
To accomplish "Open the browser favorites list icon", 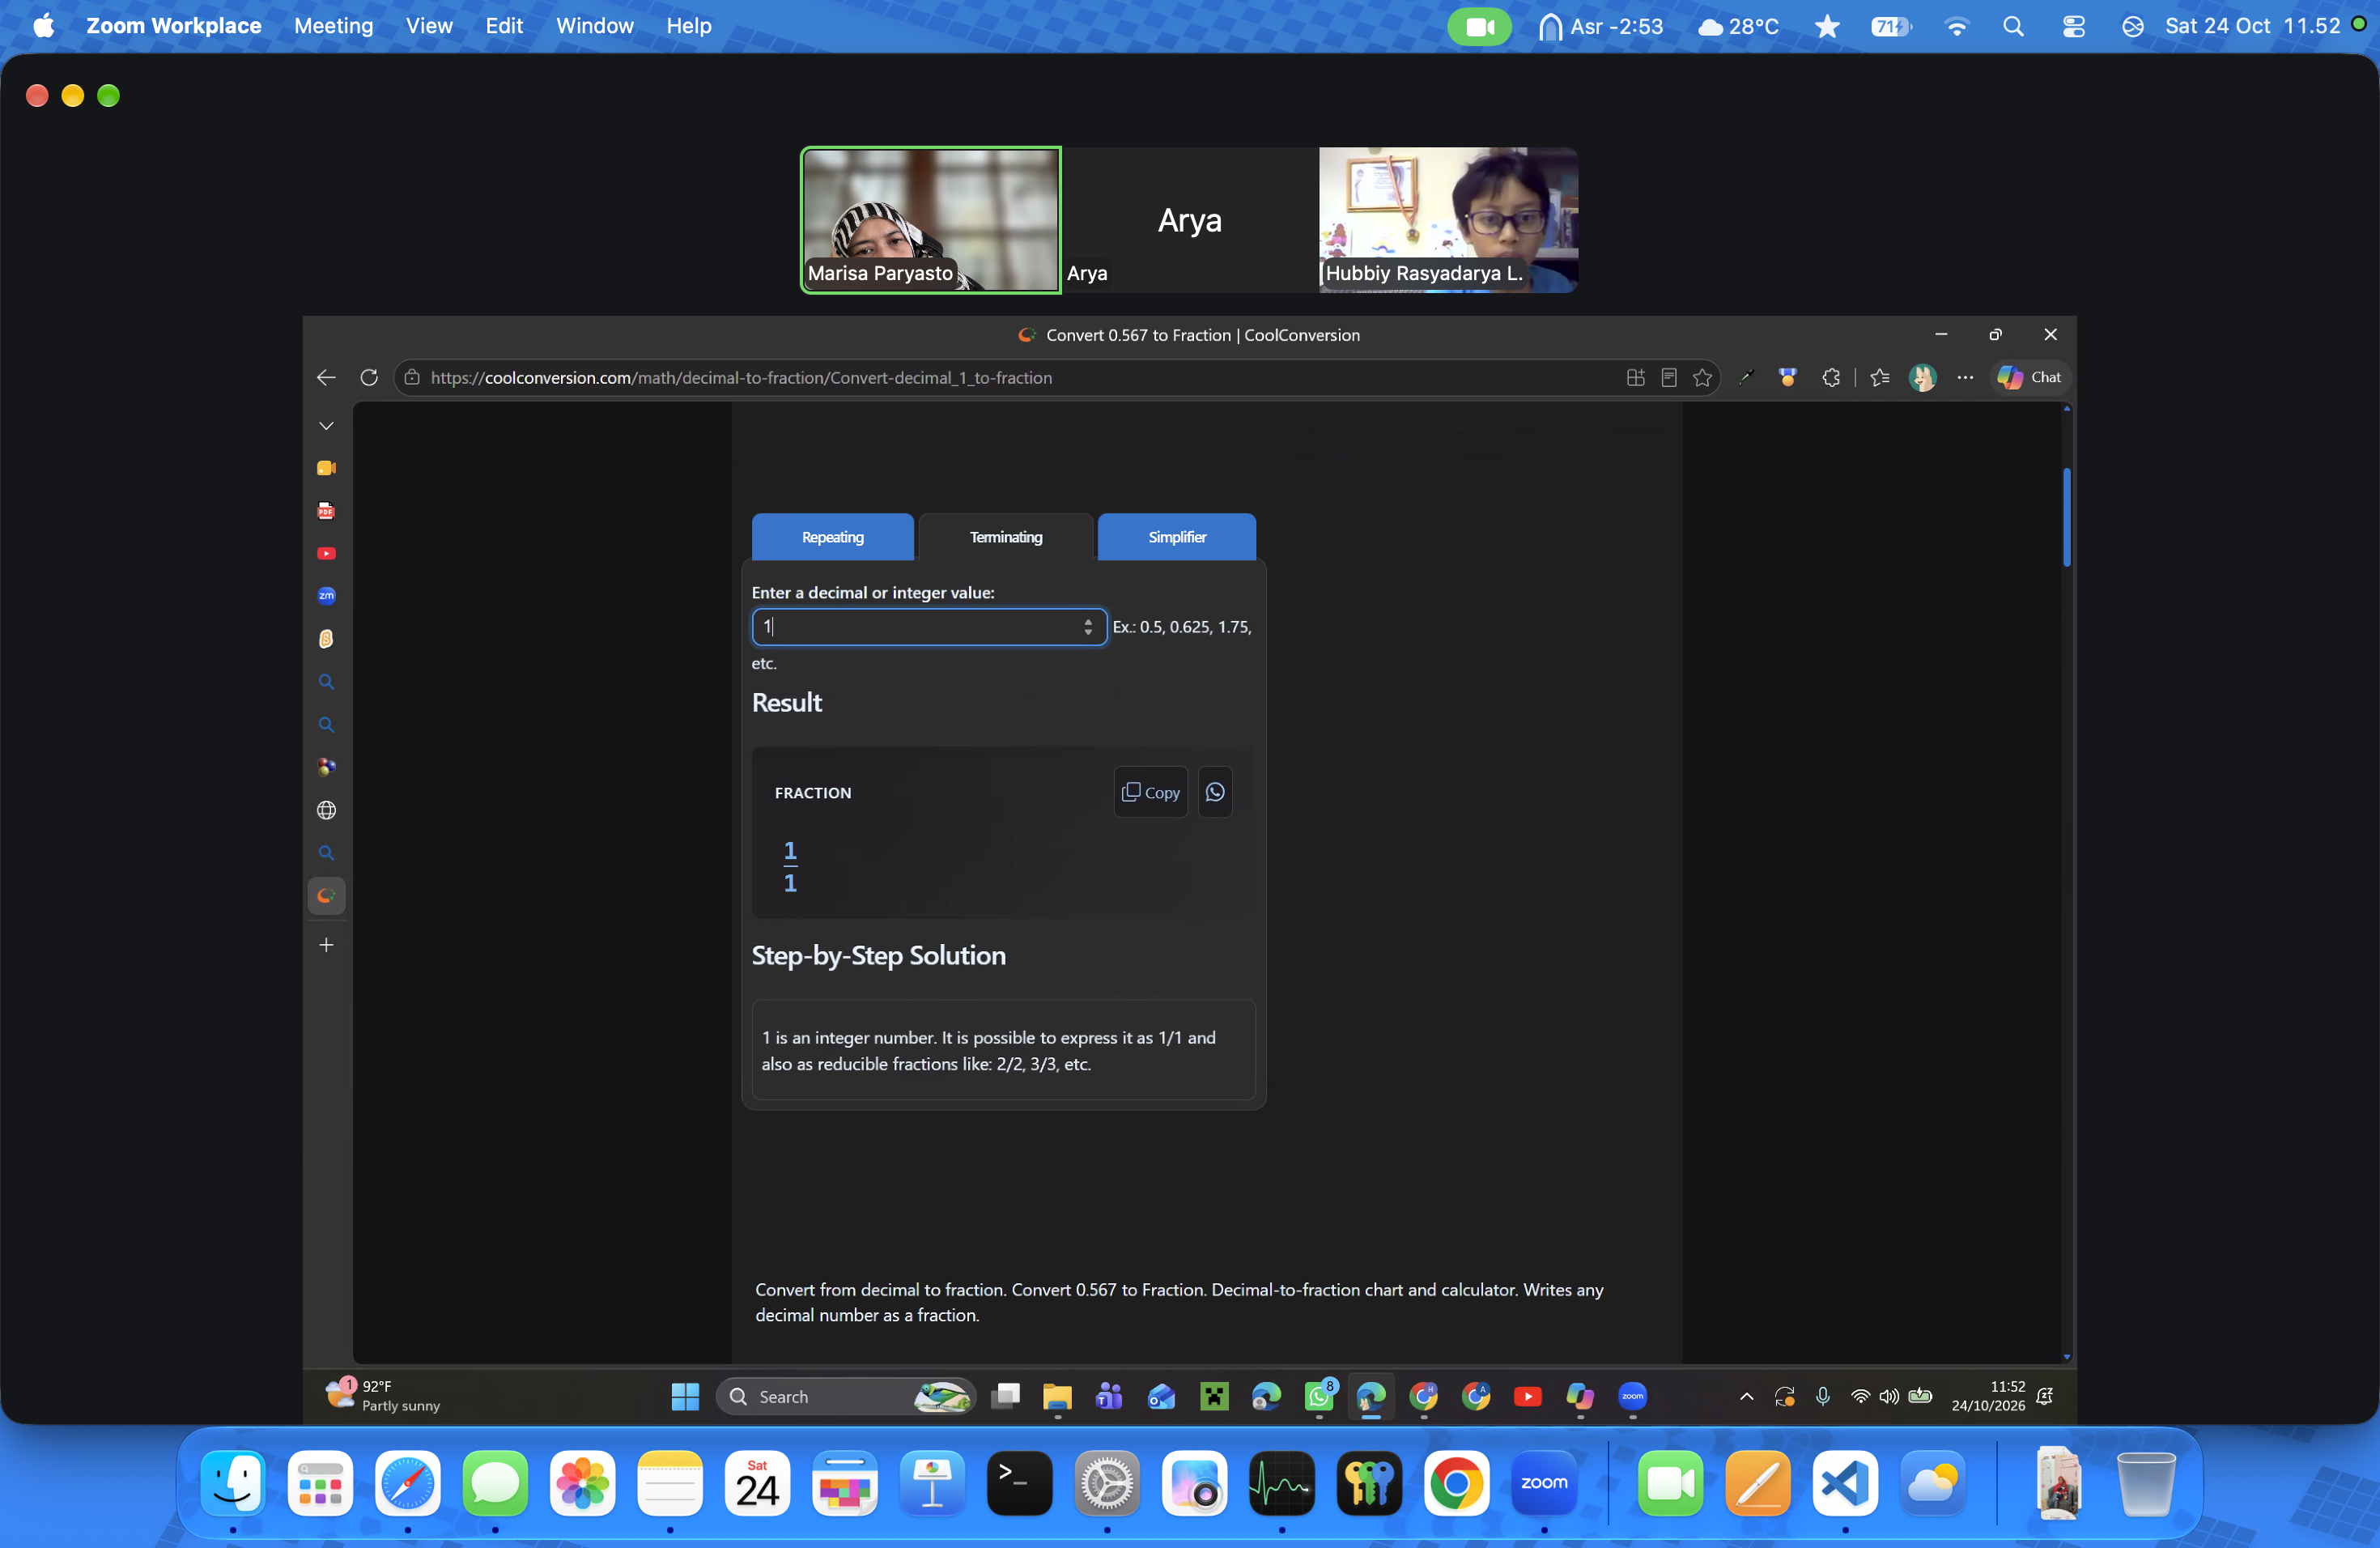I will 1879,378.
